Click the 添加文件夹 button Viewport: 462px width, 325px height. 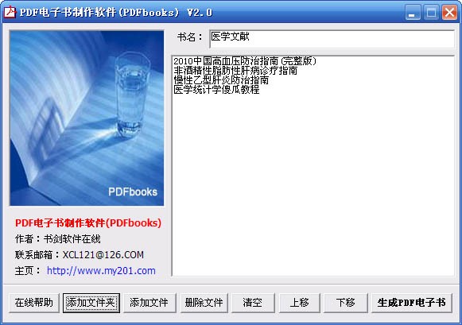91,303
